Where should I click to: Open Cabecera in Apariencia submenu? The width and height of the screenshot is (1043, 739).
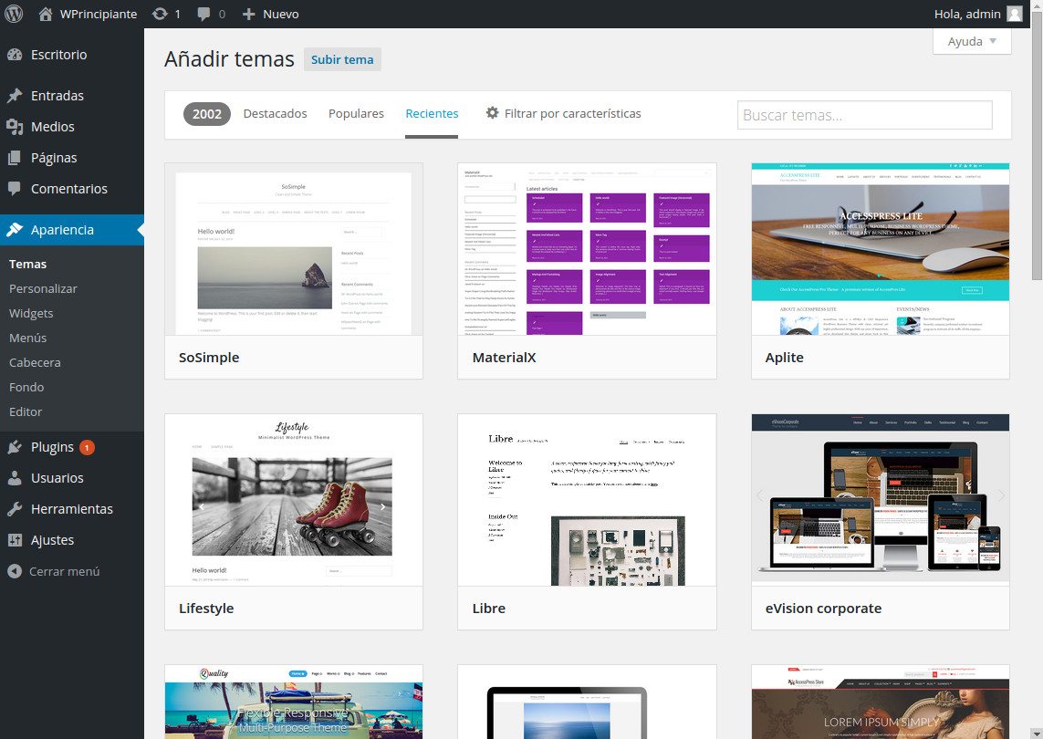(x=35, y=362)
